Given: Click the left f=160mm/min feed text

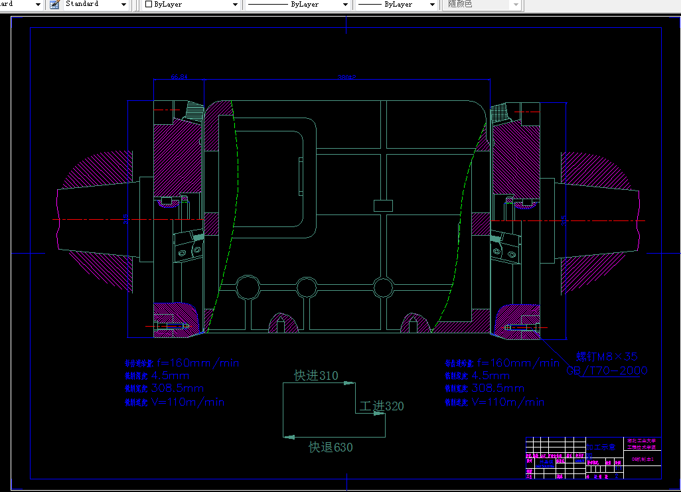Looking at the screenshot, I should click(198, 363).
